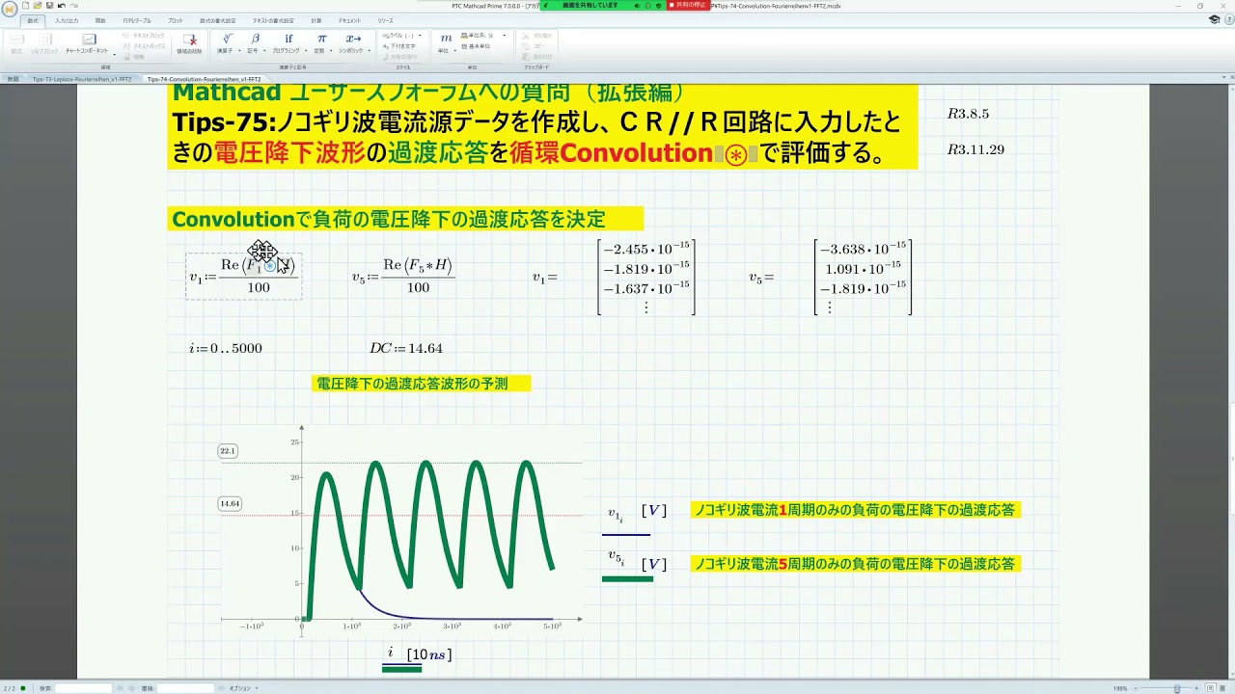Switch to the ドキュメント ribbon tab
The width and height of the screenshot is (1235, 694).
[x=349, y=20]
